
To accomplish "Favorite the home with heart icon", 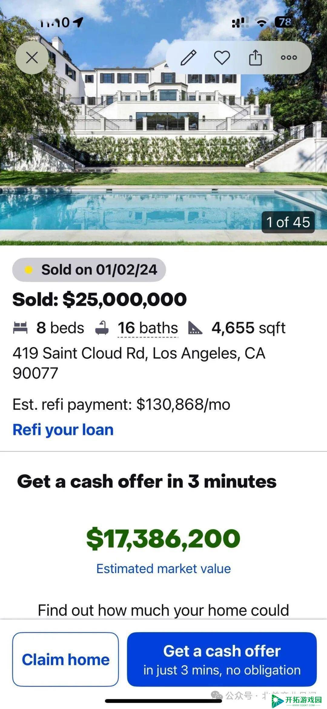I will [222, 58].
